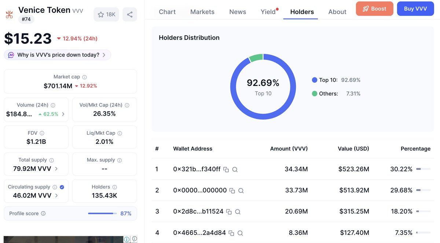Open Max. supply info icon
440x243 pixels.
click(120, 160)
